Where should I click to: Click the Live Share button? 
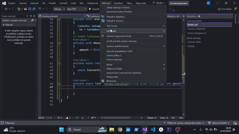(224, 9)
